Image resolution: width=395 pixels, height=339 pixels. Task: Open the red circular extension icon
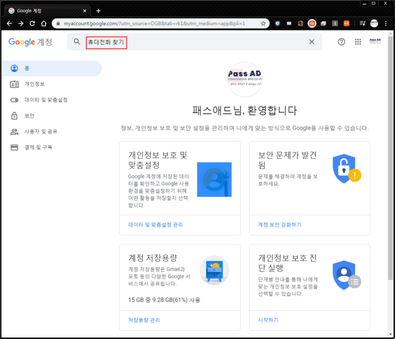(312, 24)
